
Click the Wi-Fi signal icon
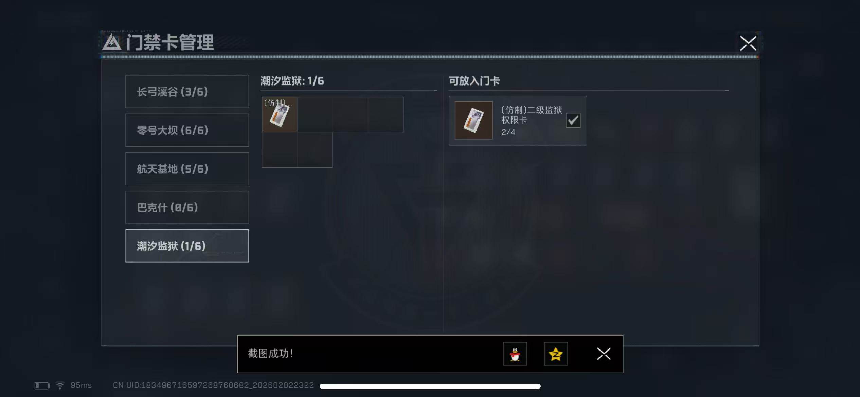pos(60,386)
